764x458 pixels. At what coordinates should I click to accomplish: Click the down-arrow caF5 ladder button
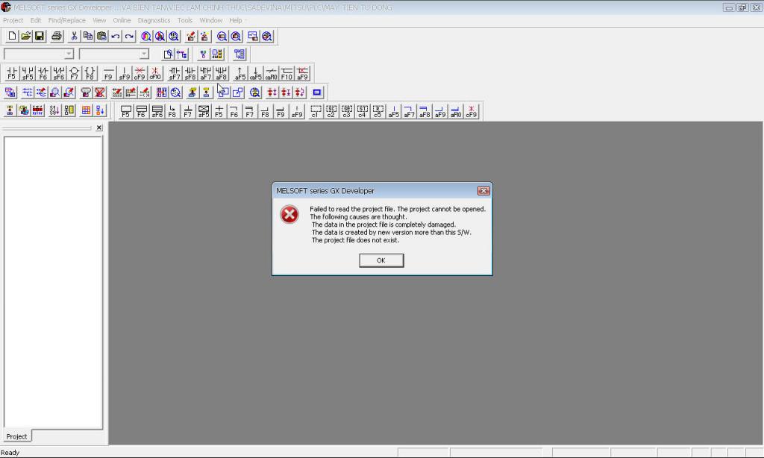(255, 73)
